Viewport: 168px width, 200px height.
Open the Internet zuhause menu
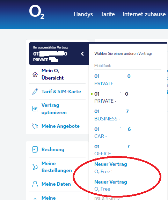click(144, 14)
